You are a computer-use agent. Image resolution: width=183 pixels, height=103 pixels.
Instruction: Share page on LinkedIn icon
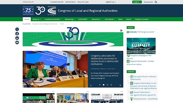[17, 38]
